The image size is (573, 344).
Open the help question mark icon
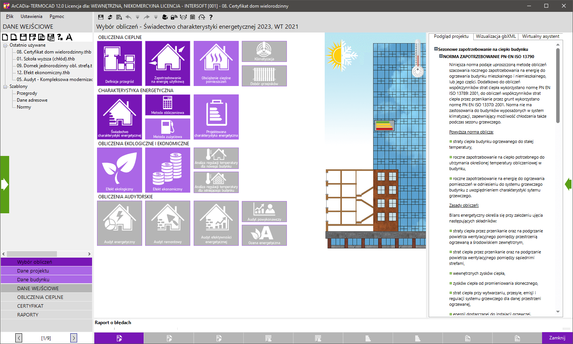point(210,17)
